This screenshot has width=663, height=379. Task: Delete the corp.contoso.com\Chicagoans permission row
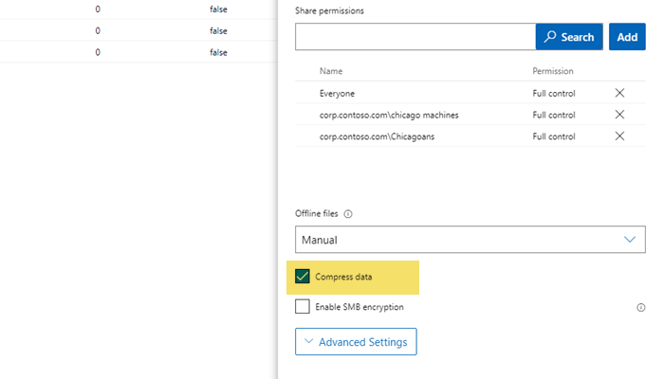[619, 136]
